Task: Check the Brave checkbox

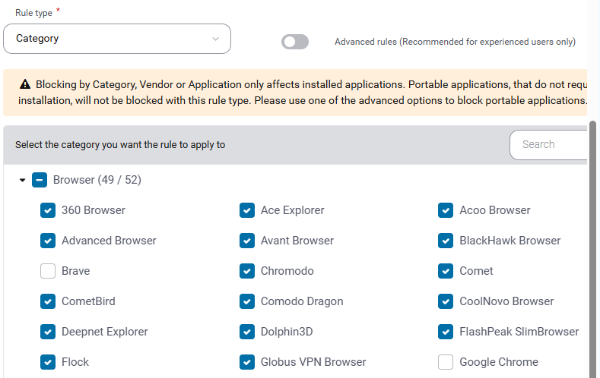Action: [48, 271]
